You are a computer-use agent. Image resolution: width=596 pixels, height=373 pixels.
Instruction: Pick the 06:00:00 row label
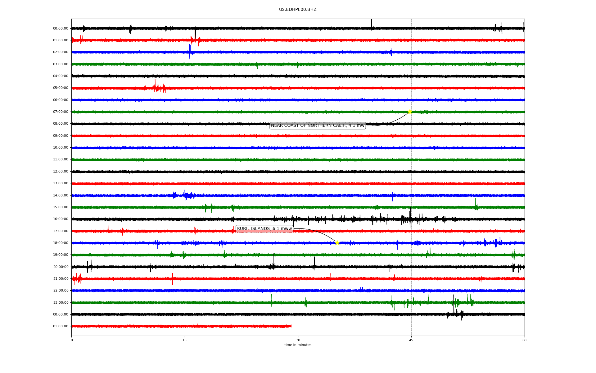(x=61, y=100)
